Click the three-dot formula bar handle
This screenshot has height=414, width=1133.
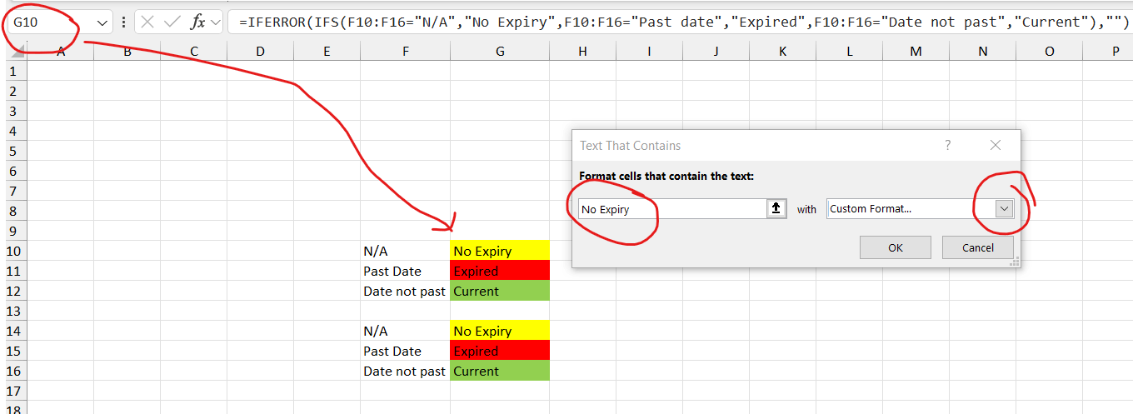(123, 22)
